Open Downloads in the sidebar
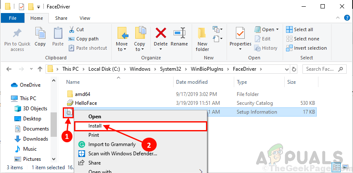Image resolution: width=353 pixels, height=173 pixels. tap(31, 139)
